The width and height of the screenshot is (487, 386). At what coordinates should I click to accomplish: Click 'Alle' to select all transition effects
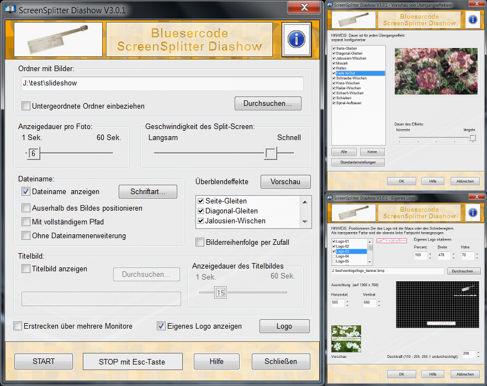click(344, 152)
